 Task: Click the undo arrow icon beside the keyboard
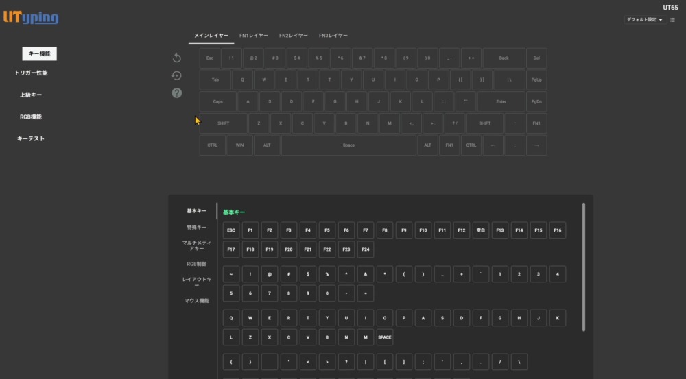pyautogui.click(x=177, y=58)
